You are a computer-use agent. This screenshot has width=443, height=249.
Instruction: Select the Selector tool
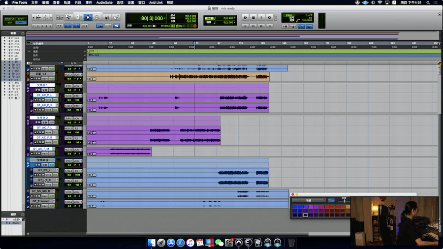(x=88, y=18)
